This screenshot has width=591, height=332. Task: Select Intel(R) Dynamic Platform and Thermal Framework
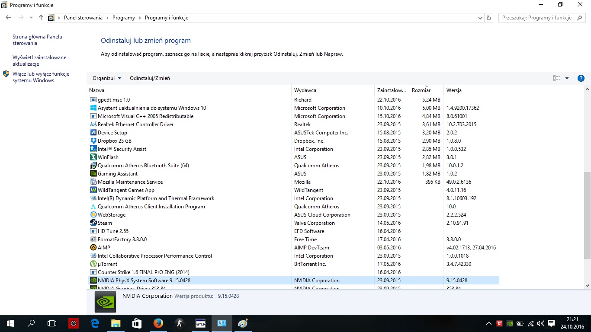coord(293,198)
